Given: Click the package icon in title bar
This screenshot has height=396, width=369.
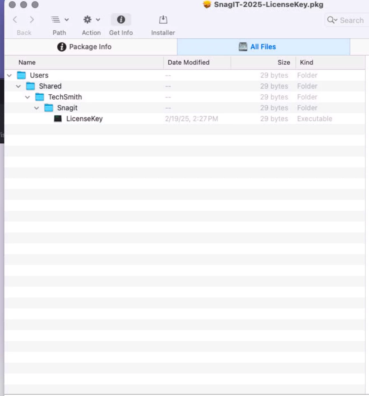Looking at the screenshot, I should tap(207, 4).
